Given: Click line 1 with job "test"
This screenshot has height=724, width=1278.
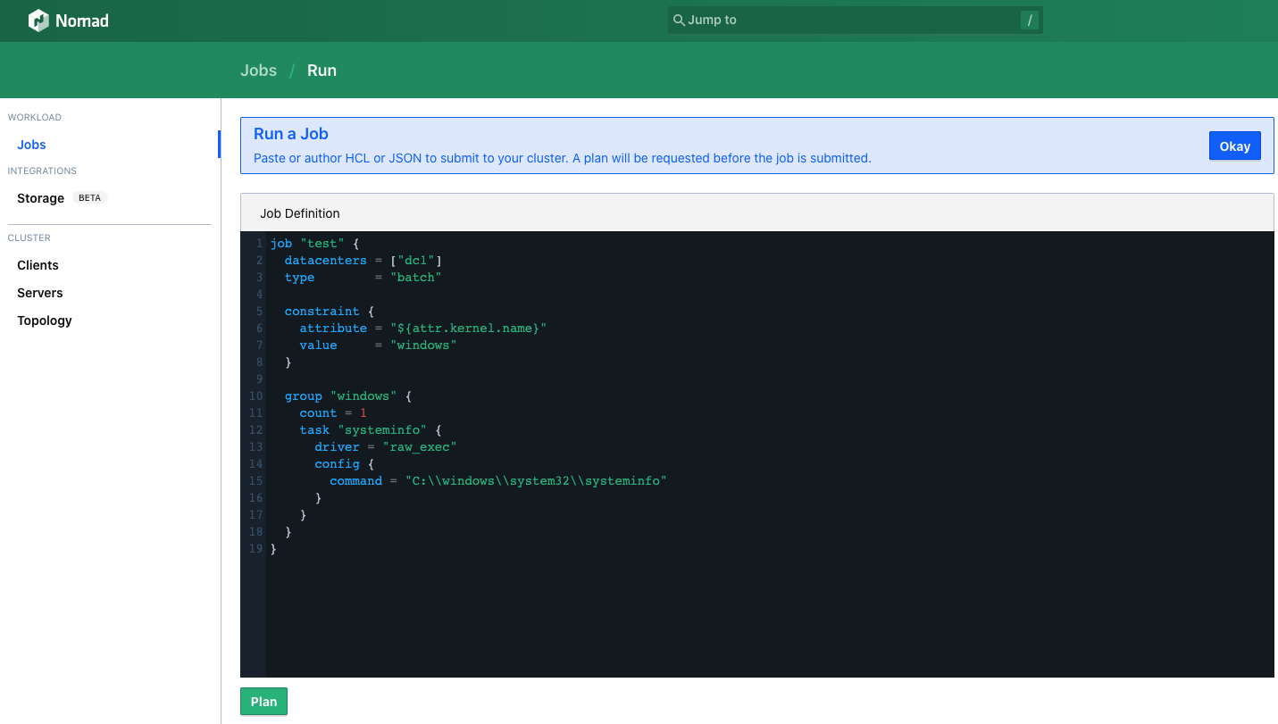Looking at the screenshot, I should pyautogui.click(x=314, y=244).
